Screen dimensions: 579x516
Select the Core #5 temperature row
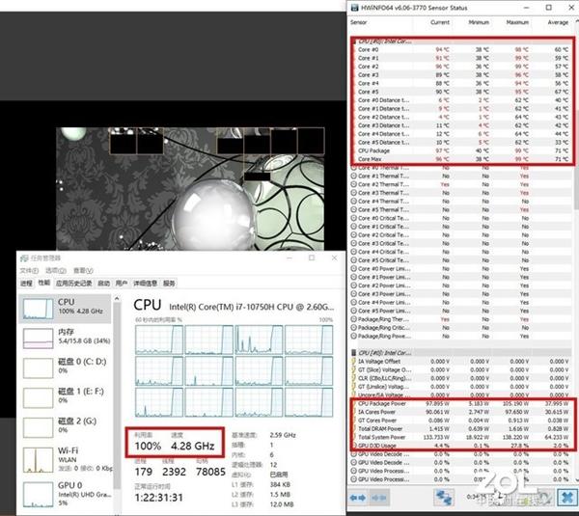point(461,92)
